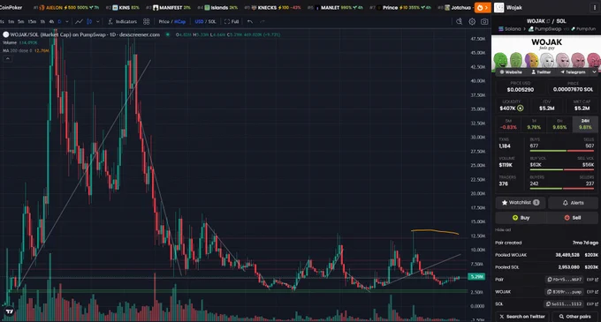Viewport: 601px width, 322px height.
Task: Click the Hide ad link
Action: click(x=503, y=230)
